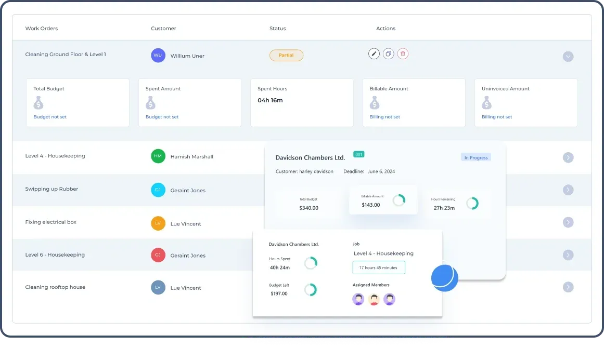
Task: Click the Partial status badge
Action: (286, 55)
